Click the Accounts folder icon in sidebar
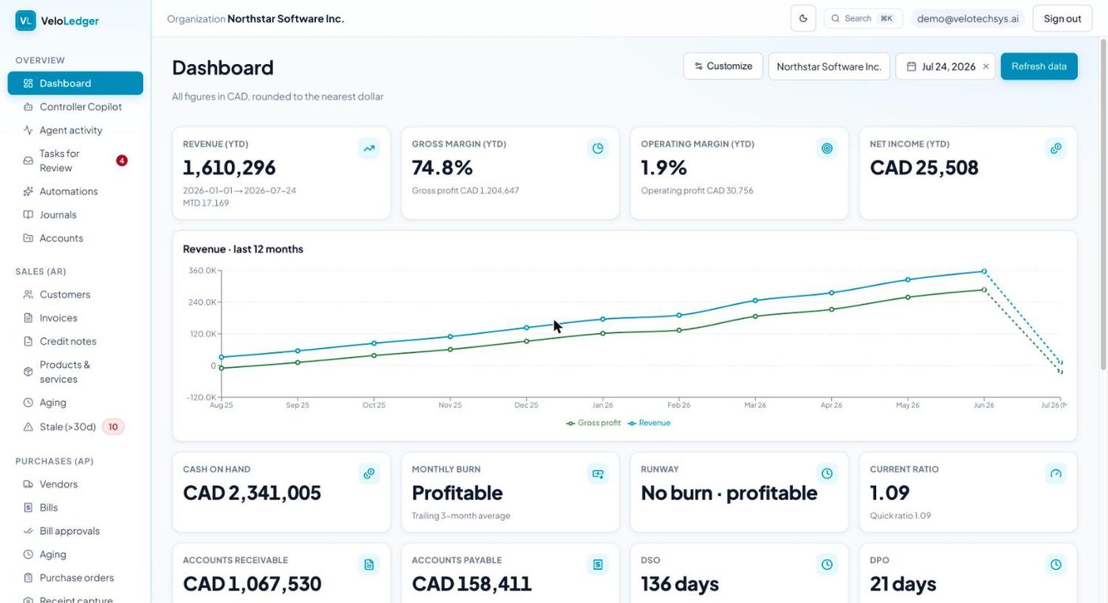Screen dimensions: 1108x603 (x=28, y=238)
